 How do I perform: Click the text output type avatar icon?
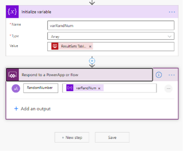16,88
